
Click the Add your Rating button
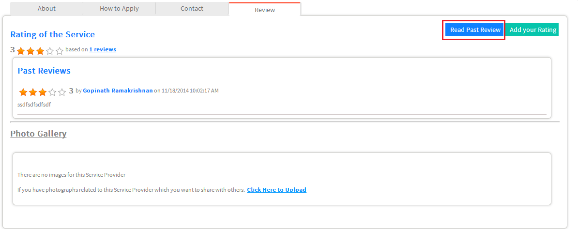[532, 30]
